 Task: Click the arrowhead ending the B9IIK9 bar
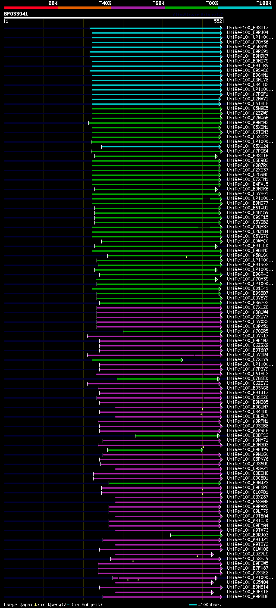(x=222, y=66)
